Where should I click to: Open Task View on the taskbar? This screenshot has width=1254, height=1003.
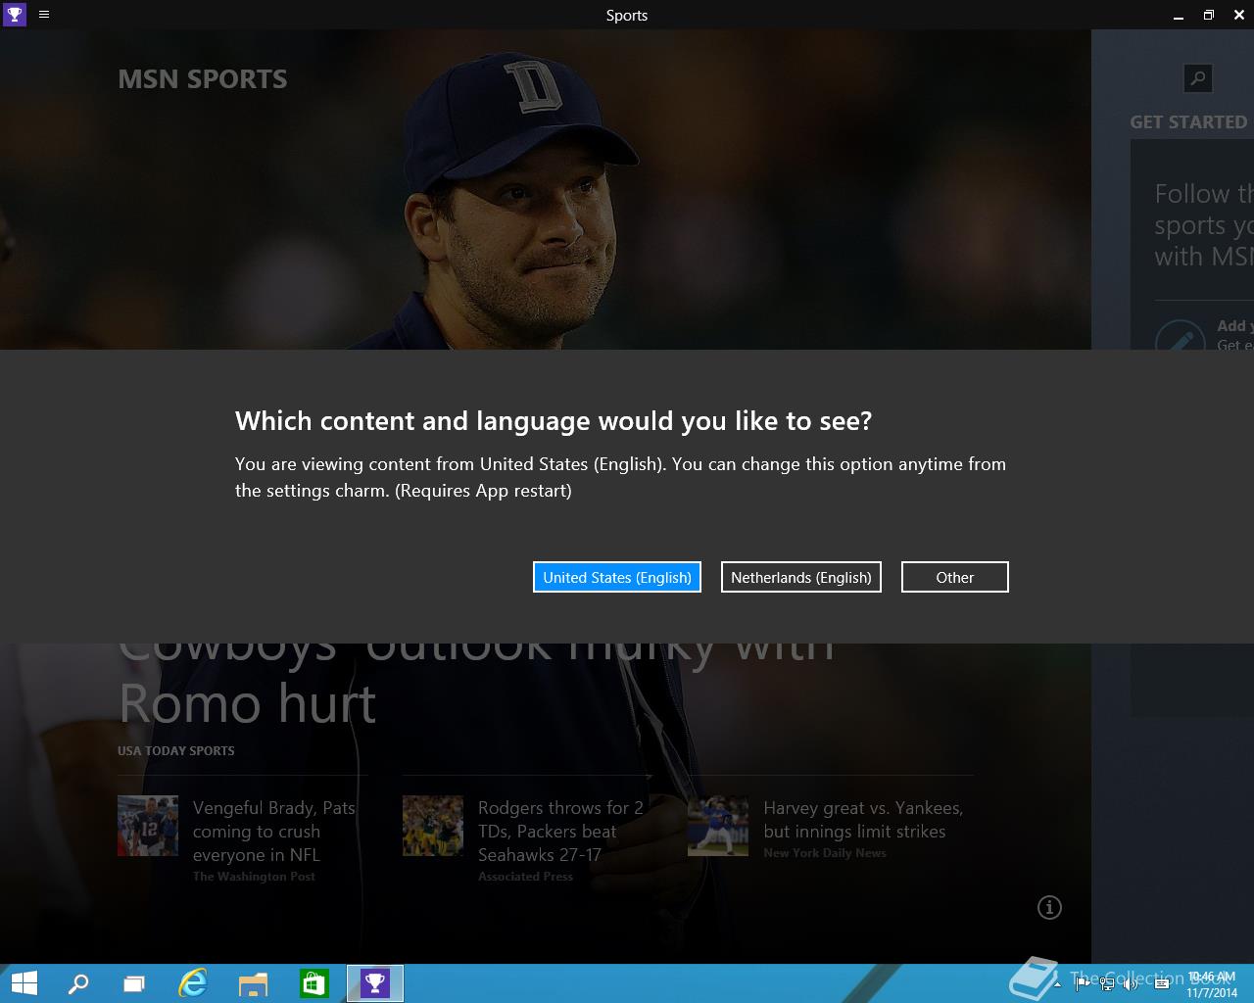pyautogui.click(x=135, y=983)
